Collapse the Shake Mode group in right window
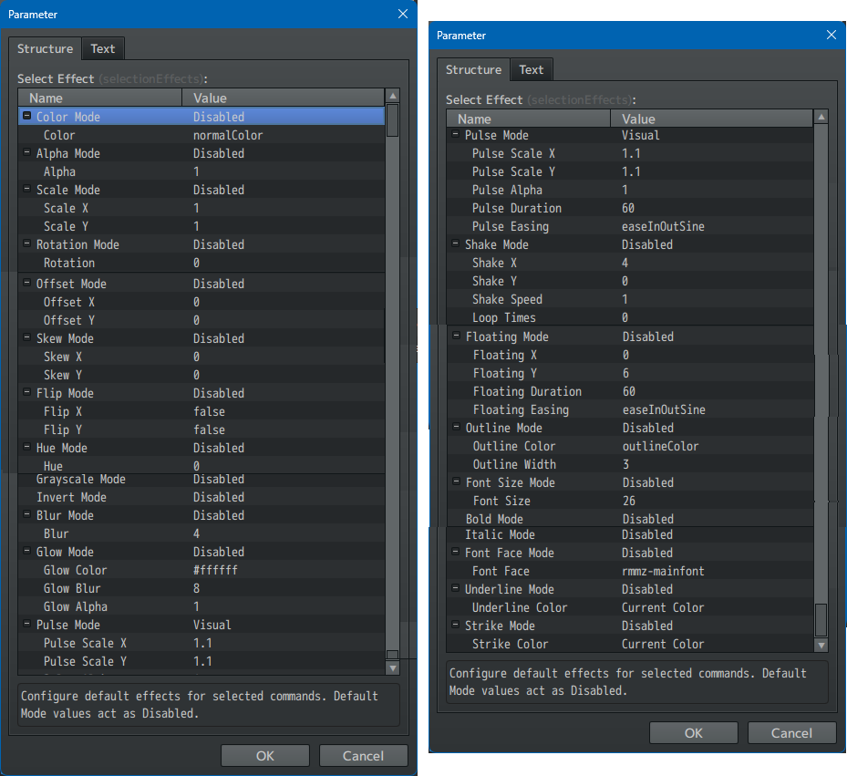This screenshot has height=776, width=847. coord(455,243)
